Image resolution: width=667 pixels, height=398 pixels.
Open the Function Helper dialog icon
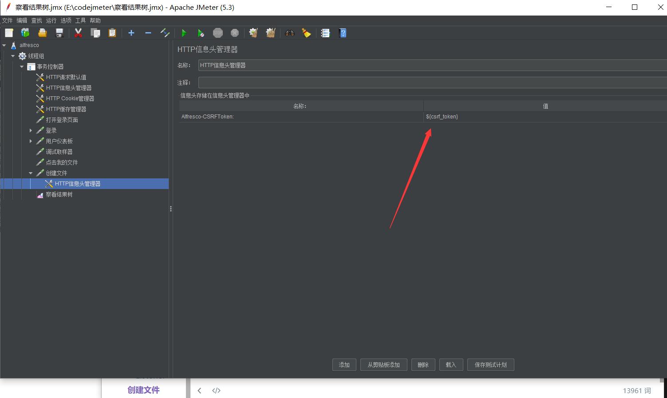click(x=326, y=33)
